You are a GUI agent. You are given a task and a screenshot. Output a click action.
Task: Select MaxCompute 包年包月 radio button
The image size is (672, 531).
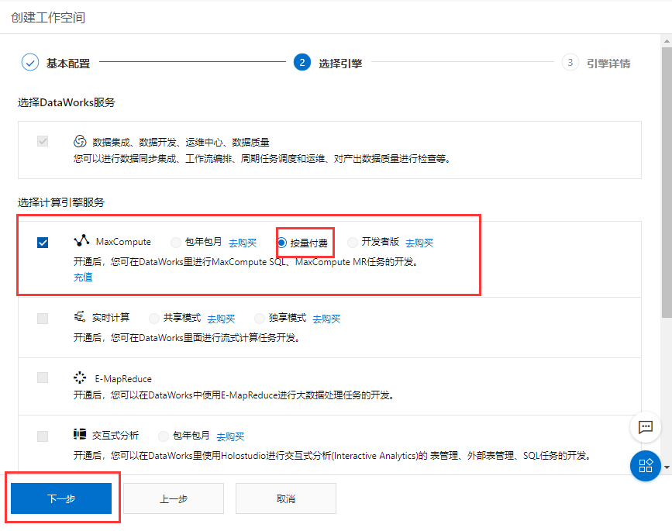coord(176,243)
